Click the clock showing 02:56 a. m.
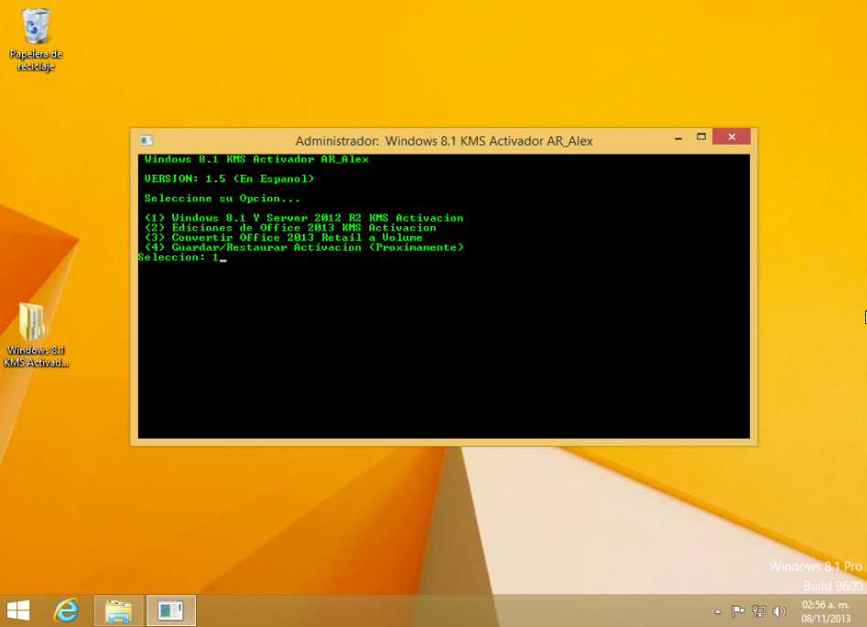Image resolution: width=867 pixels, height=627 pixels. click(x=824, y=611)
